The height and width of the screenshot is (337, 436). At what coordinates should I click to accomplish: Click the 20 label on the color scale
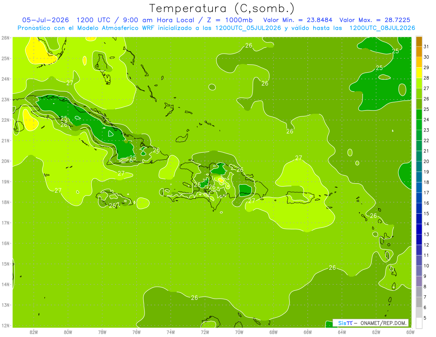pos(426,161)
